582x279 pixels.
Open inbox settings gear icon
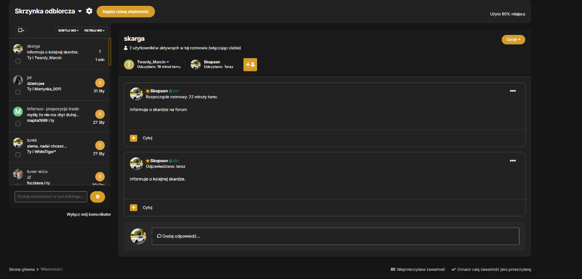click(x=89, y=11)
